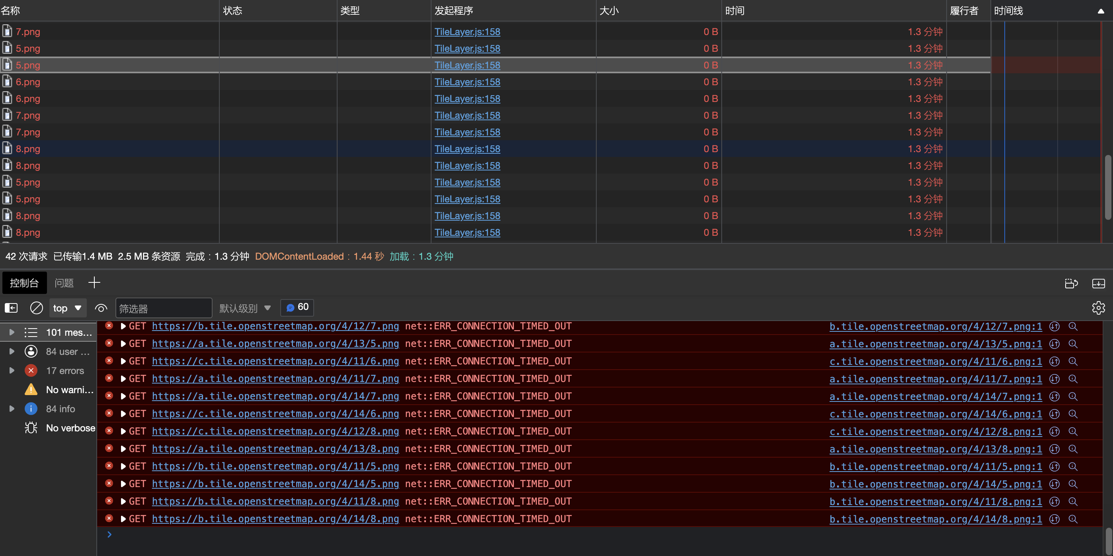1113x556 pixels.
Task: Click the dock quick view icon at right
Action: pos(1071,283)
